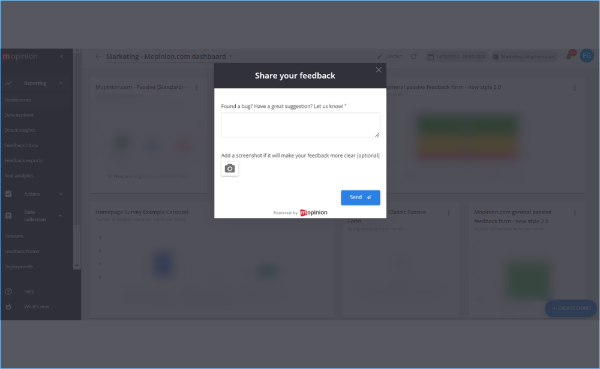The height and width of the screenshot is (369, 600).
Task: Click the What's new icon
Action: tap(8, 307)
